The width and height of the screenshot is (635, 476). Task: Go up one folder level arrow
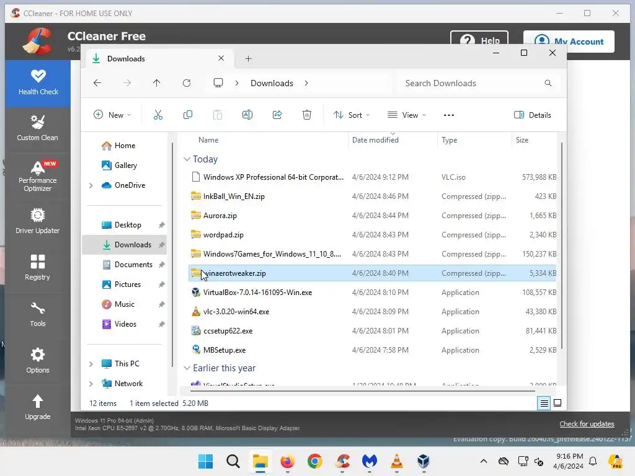click(x=157, y=83)
